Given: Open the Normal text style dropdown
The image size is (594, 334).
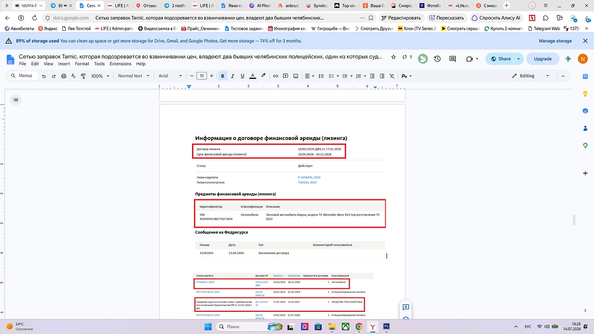Looking at the screenshot, I should [133, 76].
